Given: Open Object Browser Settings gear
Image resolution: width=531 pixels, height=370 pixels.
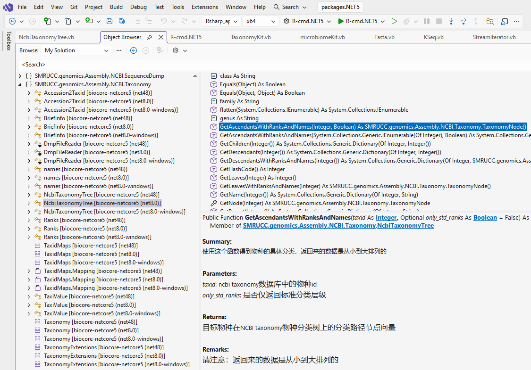Looking at the screenshot, I should [x=176, y=50].
